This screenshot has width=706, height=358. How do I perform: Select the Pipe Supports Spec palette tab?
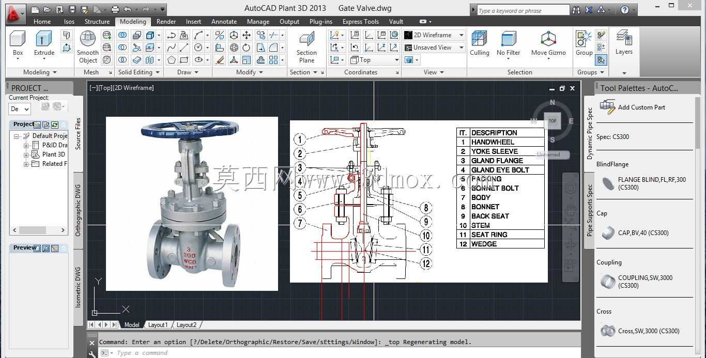pos(590,210)
